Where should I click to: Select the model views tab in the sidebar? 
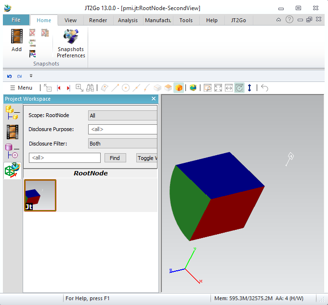click(x=12, y=170)
